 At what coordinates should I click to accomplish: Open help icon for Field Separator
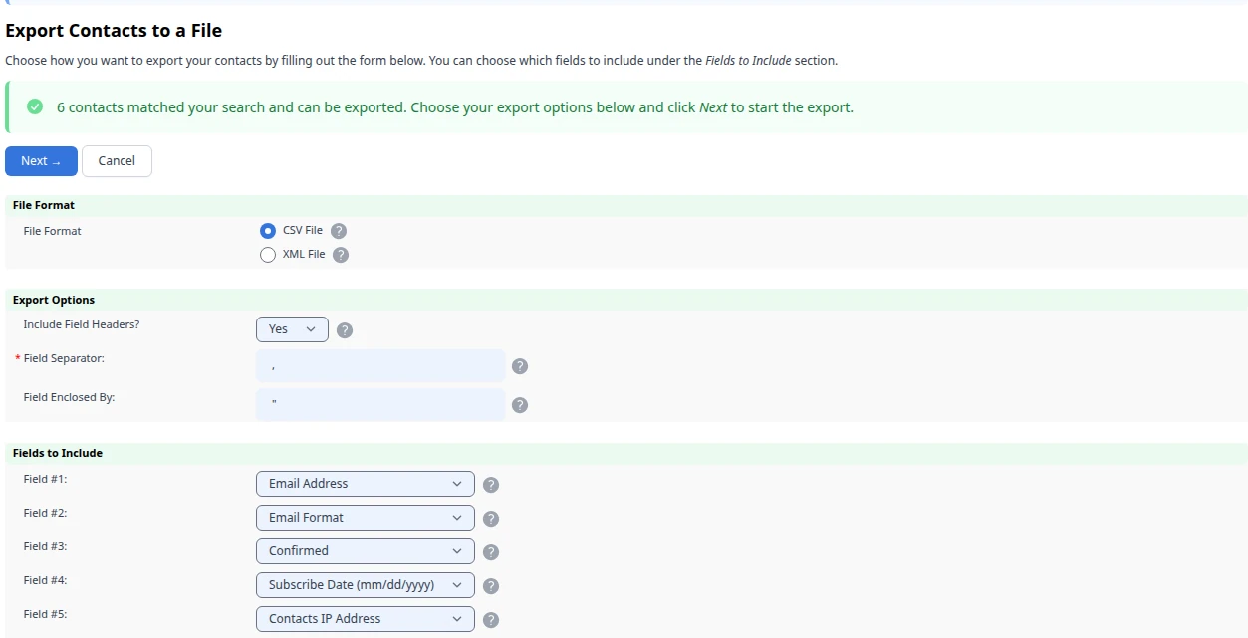pyautogui.click(x=520, y=366)
